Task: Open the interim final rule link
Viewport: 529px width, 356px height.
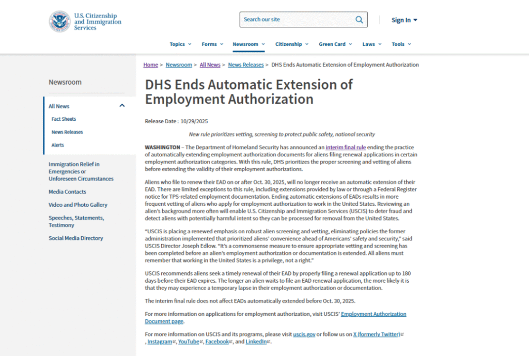Action: [x=345, y=148]
